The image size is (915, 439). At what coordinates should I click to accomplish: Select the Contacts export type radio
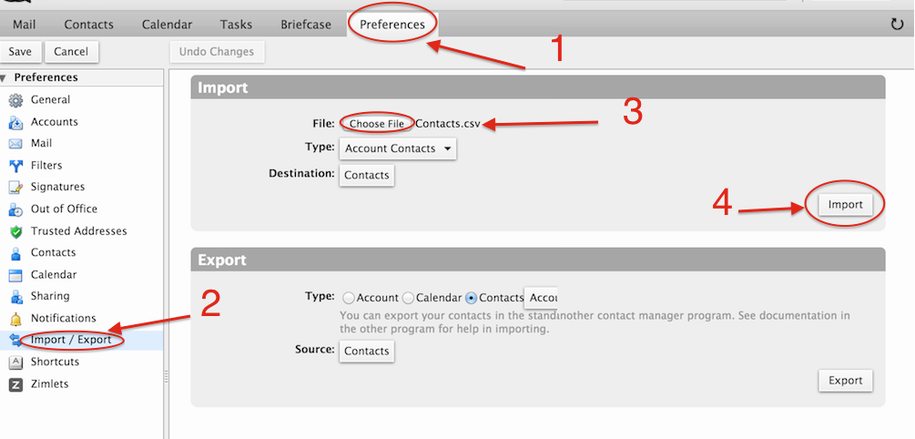(471, 298)
